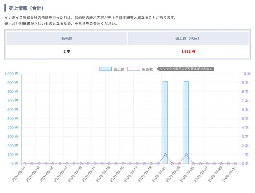This screenshot has width=255, height=193.
Task: Click the 1本 data point on 2026-05-21
Action: (165, 155)
